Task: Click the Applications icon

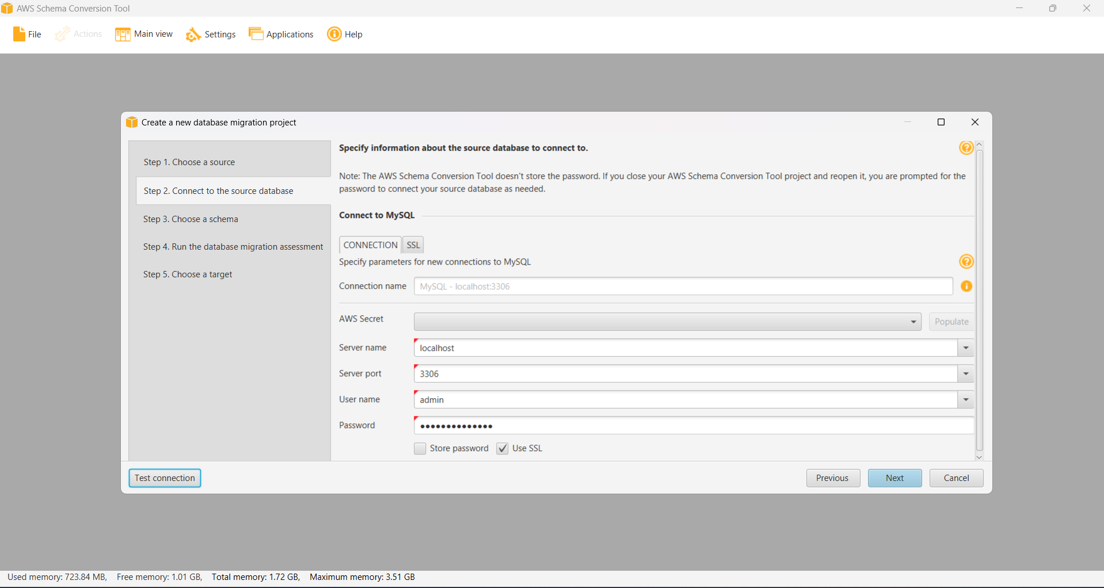Action: (256, 33)
